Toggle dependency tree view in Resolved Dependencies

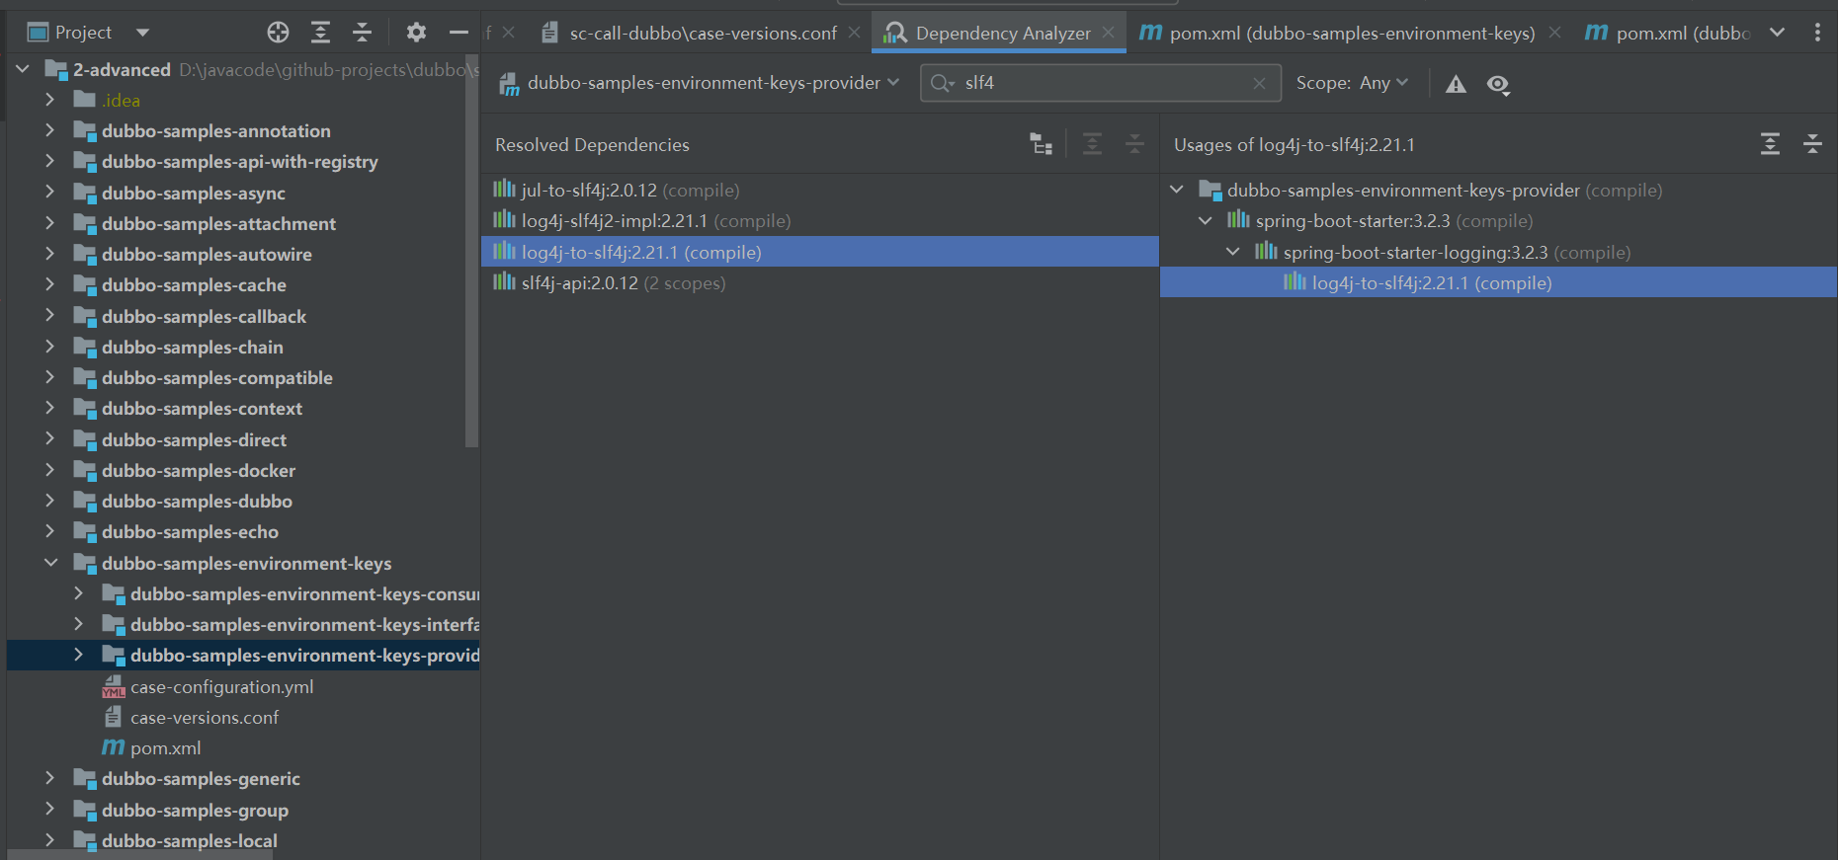pyautogui.click(x=1041, y=145)
